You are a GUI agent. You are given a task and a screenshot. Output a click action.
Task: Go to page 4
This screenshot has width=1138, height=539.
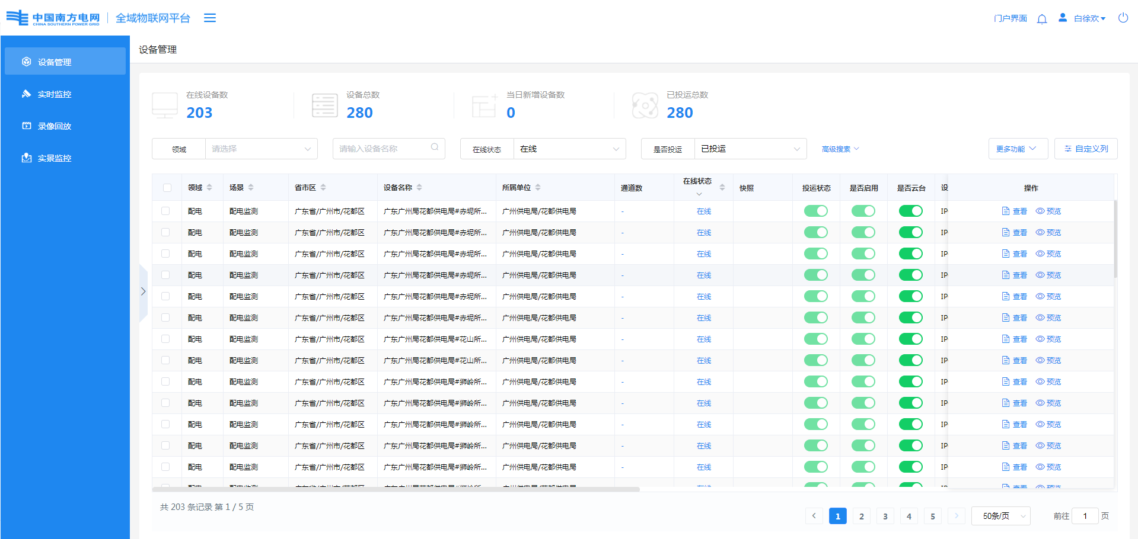click(x=909, y=516)
